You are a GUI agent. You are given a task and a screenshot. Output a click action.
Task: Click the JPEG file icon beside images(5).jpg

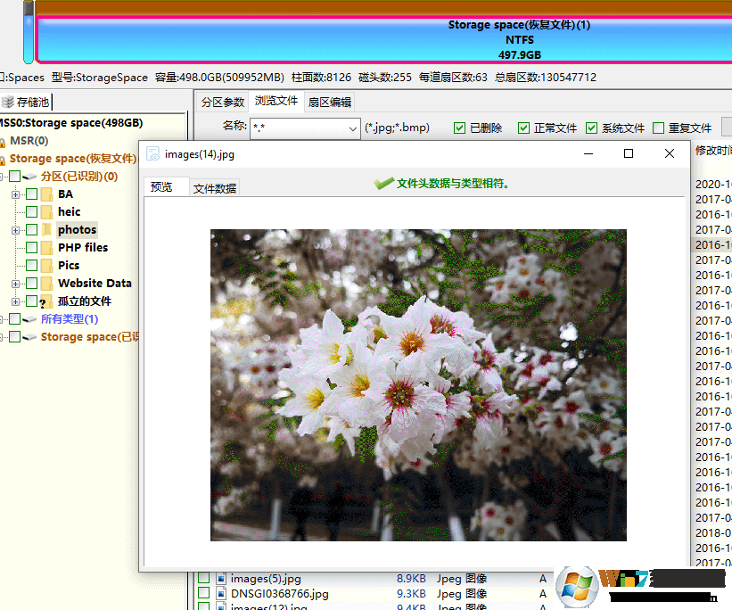pyautogui.click(x=221, y=578)
